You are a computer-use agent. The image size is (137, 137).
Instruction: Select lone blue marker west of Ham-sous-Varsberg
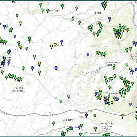point(88,55)
